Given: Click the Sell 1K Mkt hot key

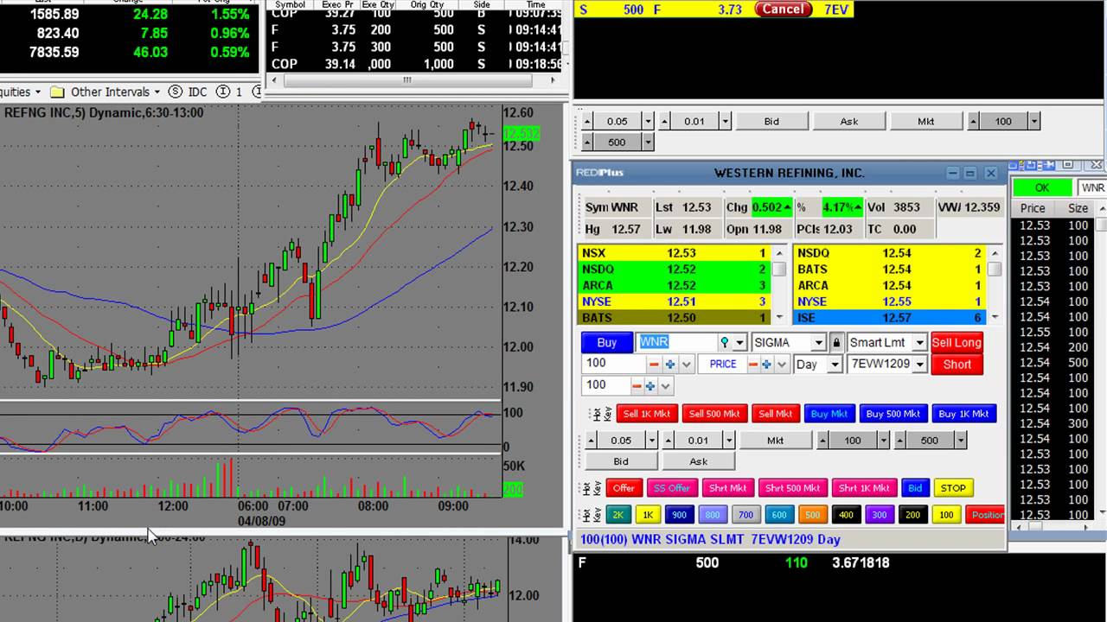Looking at the screenshot, I should point(647,414).
